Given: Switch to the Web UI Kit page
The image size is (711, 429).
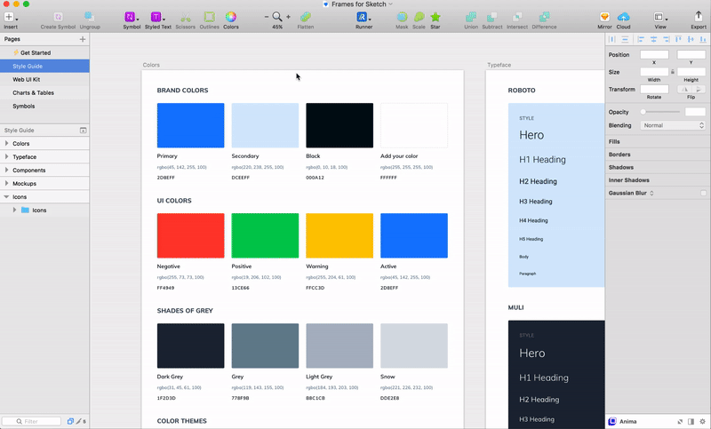Looking at the screenshot, I should click(x=27, y=79).
